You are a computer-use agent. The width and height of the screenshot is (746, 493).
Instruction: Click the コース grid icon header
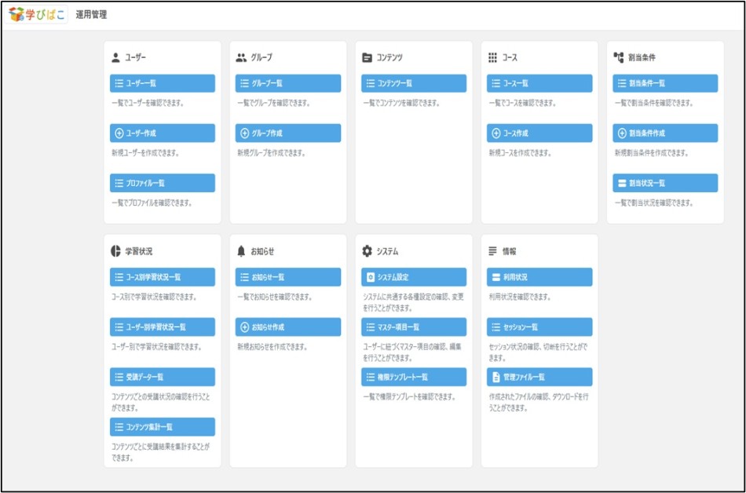pyautogui.click(x=493, y=57)
